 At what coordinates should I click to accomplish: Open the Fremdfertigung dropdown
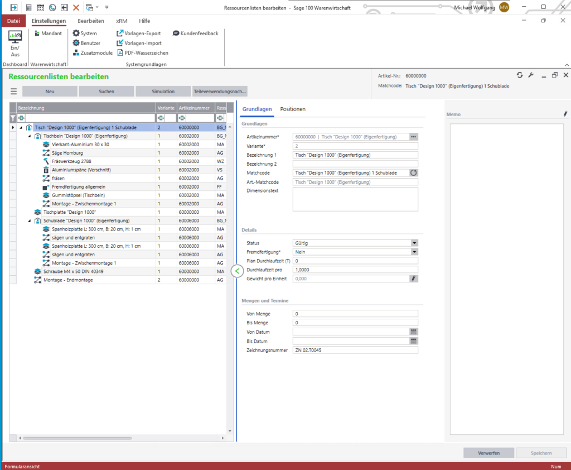(414, 252)
